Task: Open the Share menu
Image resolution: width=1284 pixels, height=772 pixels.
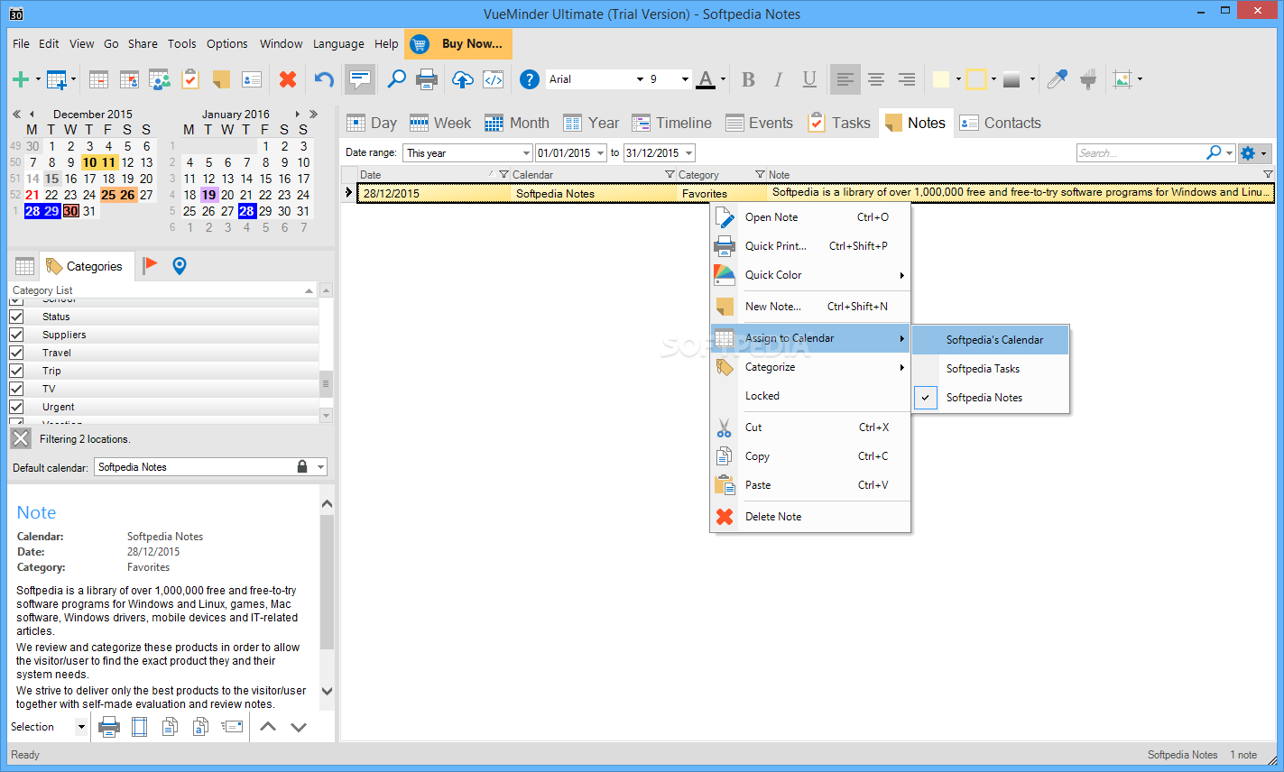Action: tap(143, 43)
